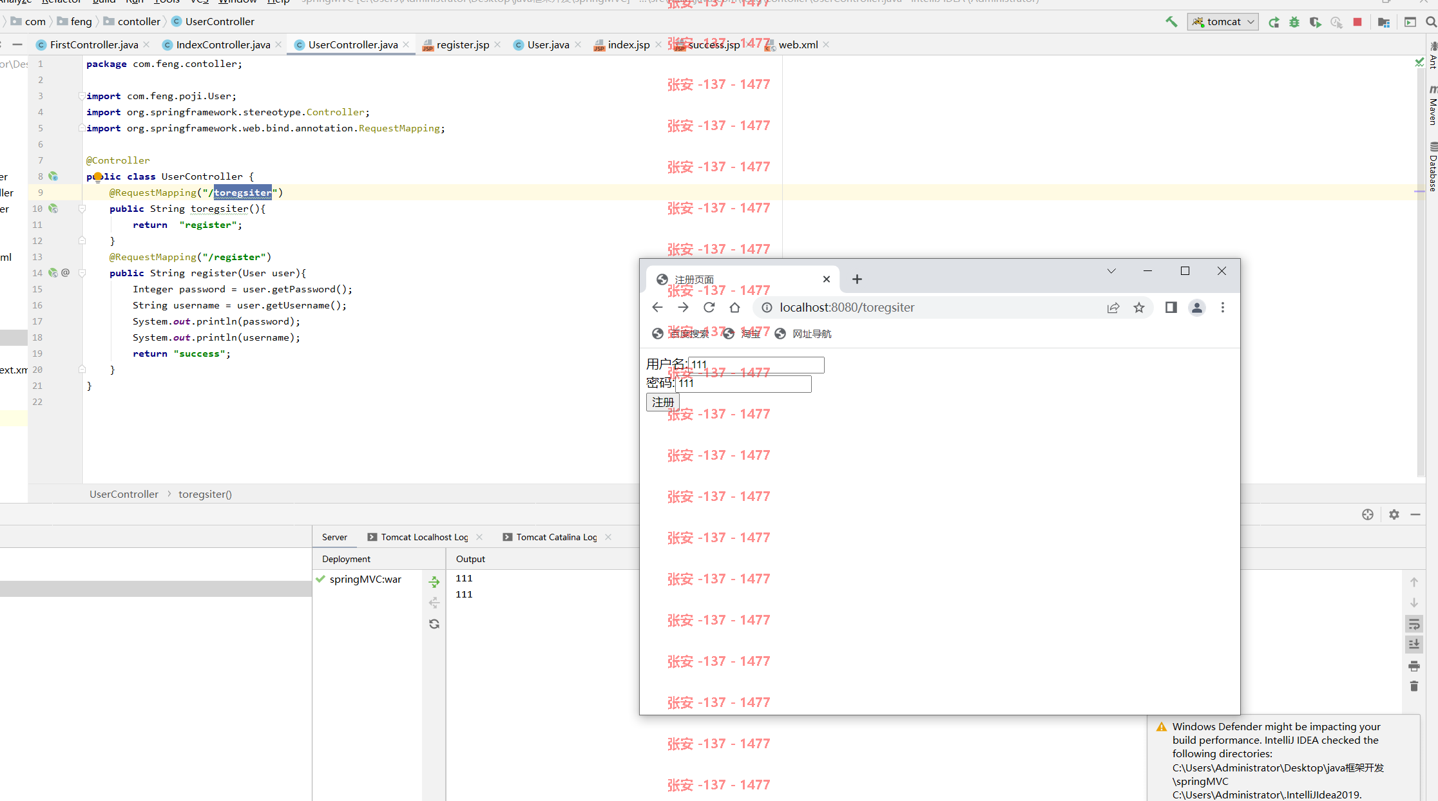Image resolution: width=1438 pixels, height=801 pixels.
Task: Close the register.jsp tab
Action: point(497,44)
